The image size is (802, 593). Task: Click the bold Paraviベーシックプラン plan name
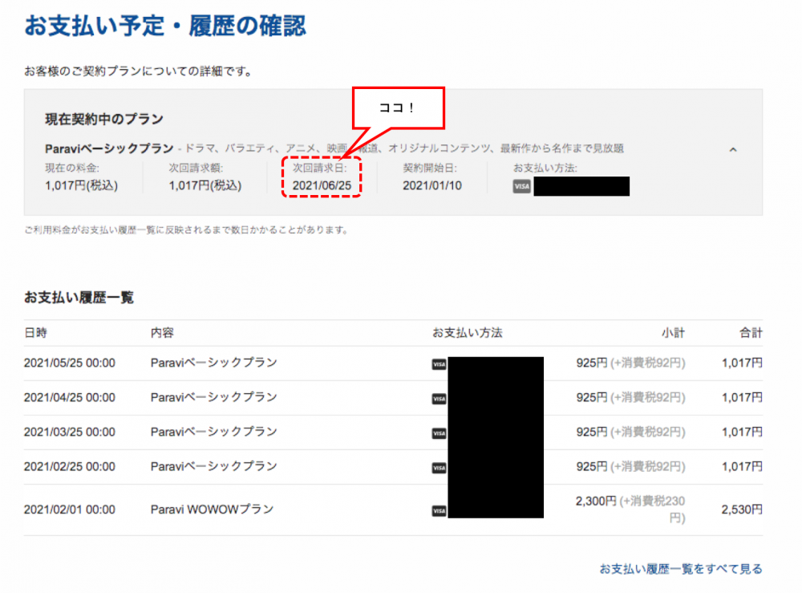[x=109, y=148]
